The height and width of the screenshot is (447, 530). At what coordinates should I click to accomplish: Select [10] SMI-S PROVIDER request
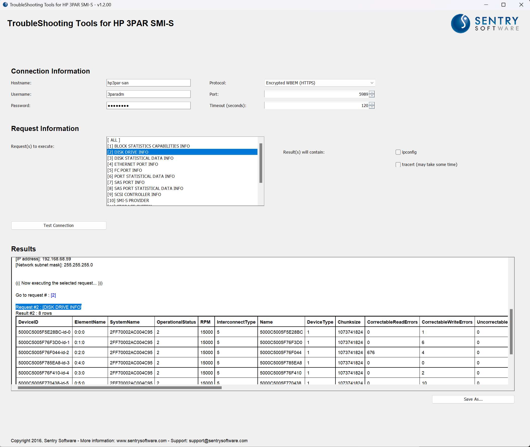[128, 200]
